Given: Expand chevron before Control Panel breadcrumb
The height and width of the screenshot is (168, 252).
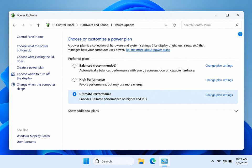Looking at the screenshot, I should 53,25.
